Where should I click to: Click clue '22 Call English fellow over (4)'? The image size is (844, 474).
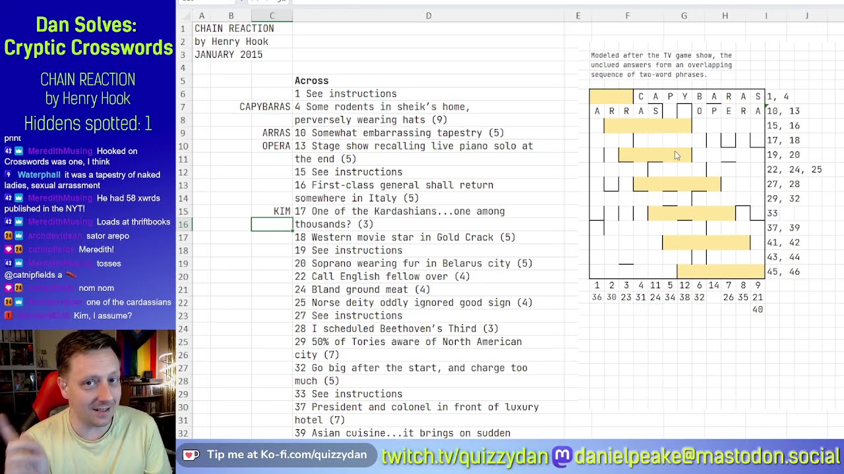coord(382,276)
